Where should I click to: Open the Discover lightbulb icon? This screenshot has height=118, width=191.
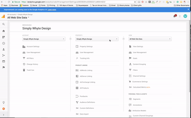point(4,103)
